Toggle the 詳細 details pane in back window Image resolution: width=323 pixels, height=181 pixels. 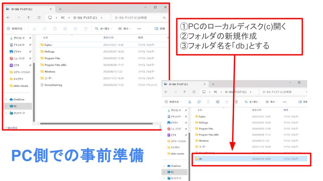pos(159,29)
